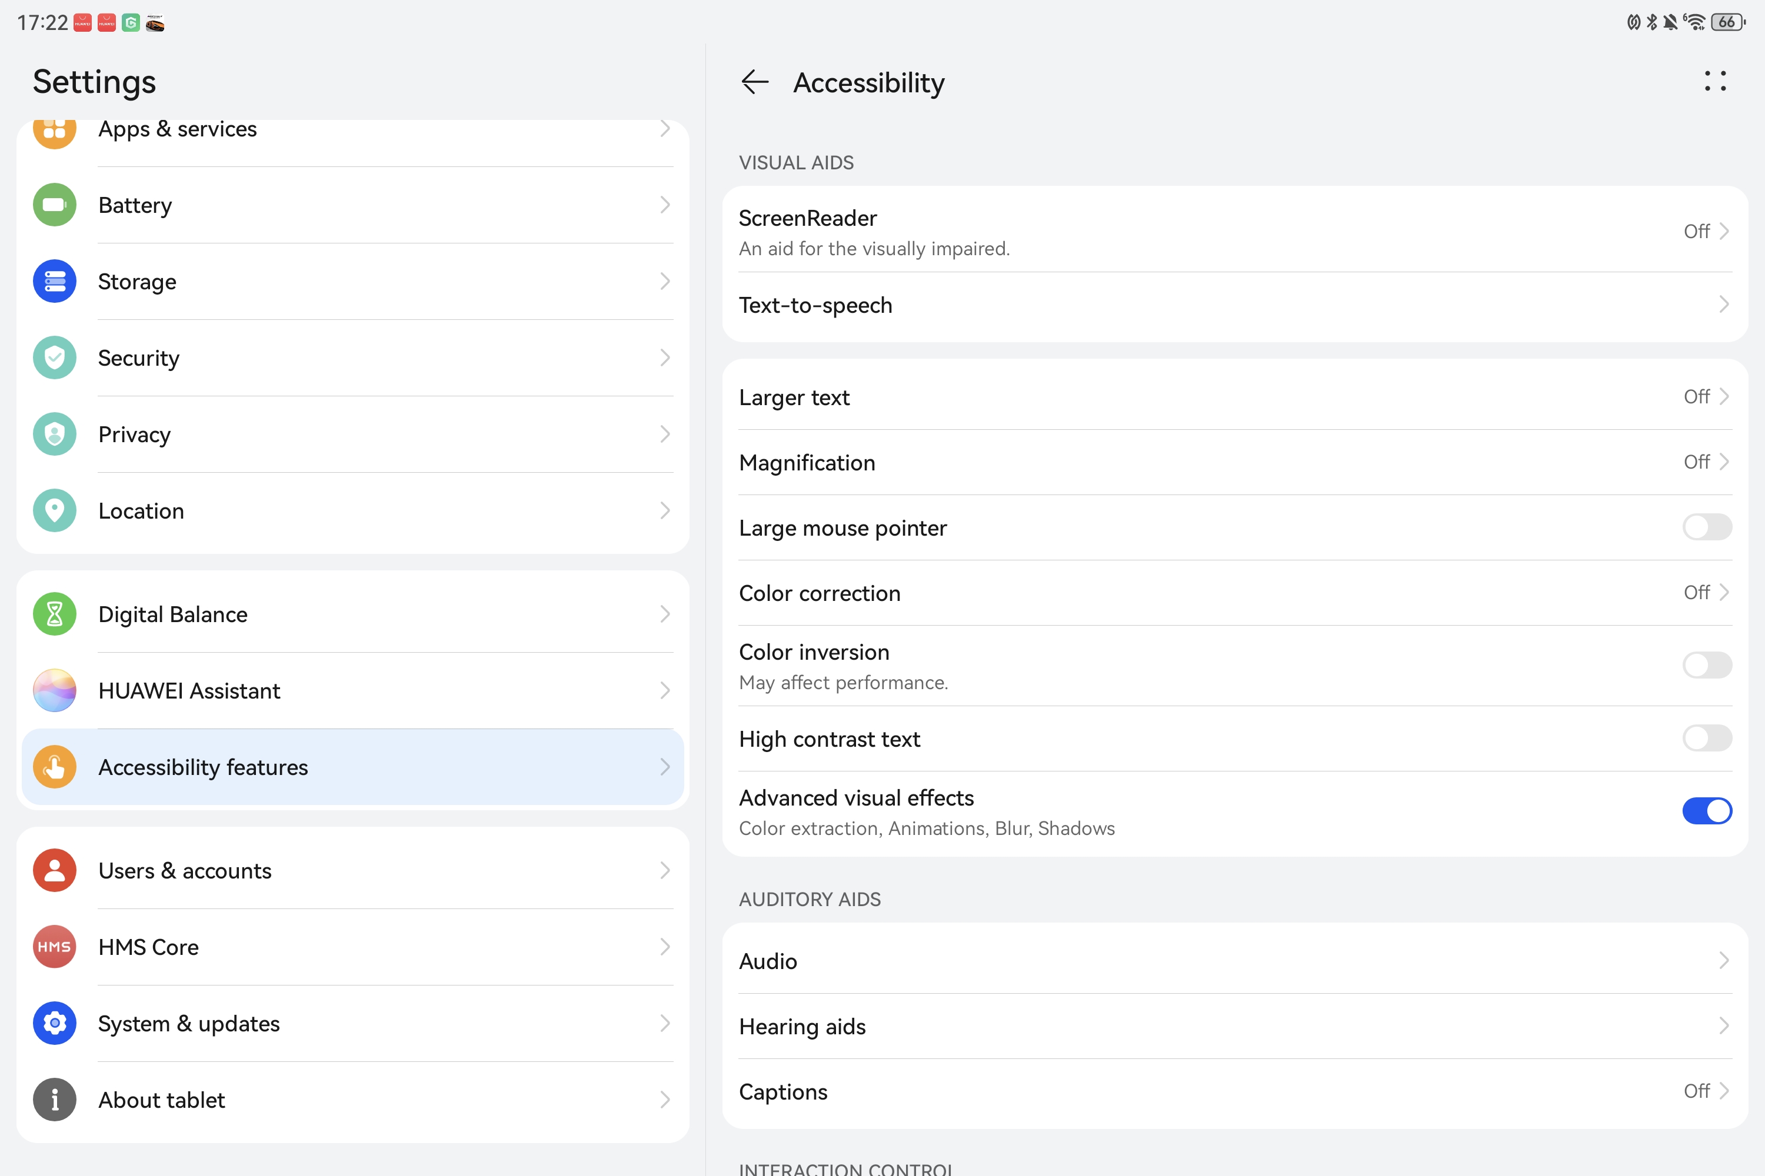The width and height of the screenshot is (1765, 1176).
Task: Open Captions Off chevron
Action: (1706, 1091)
